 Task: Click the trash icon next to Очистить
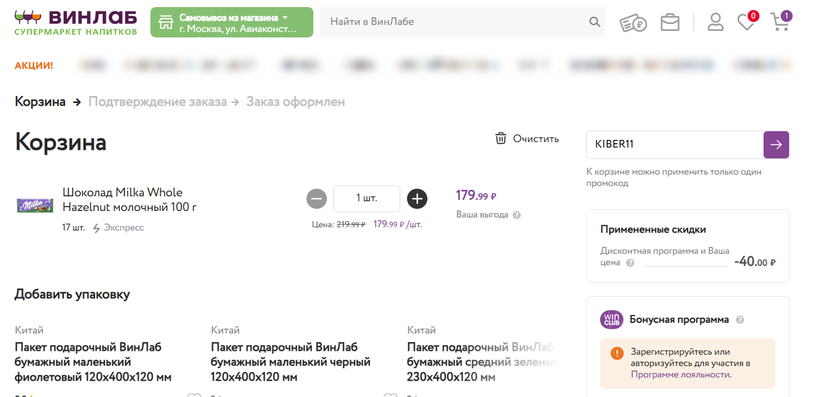tap(500, 138)
